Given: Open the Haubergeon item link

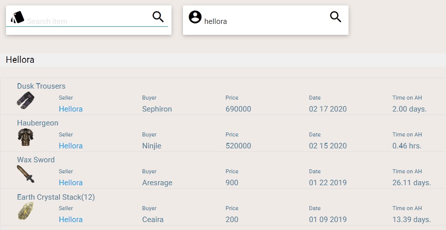Looking at the screenshot, I should click(38, 123).
